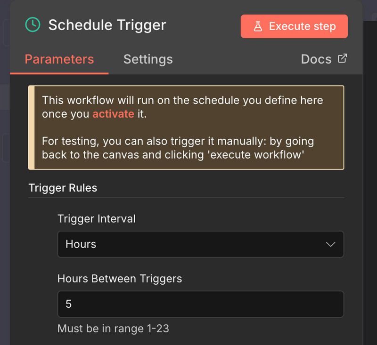This screenshot has height=345, width=377.
Task: Focus the Hours Between Triggers input field
Action: [x=200, y=304]
